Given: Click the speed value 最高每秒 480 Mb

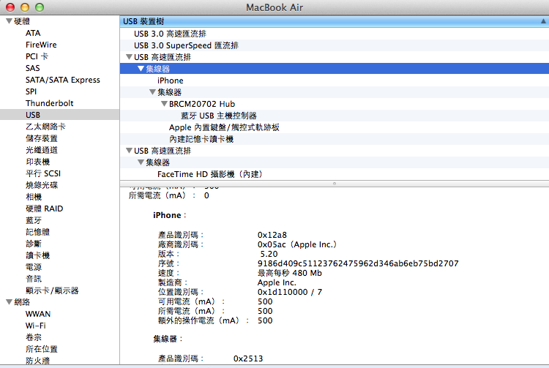Looking at the screenshot, I should tap(290, 273).
